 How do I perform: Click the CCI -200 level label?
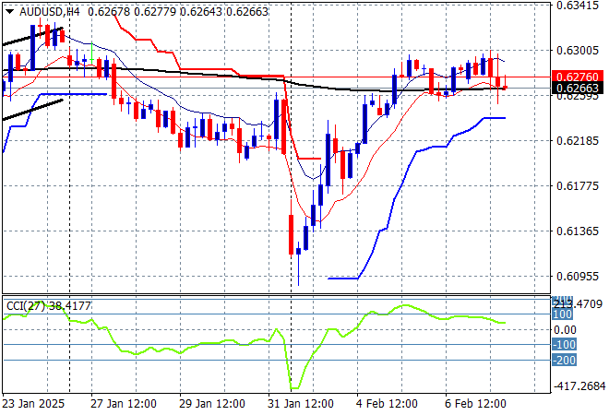coord(564,361)
